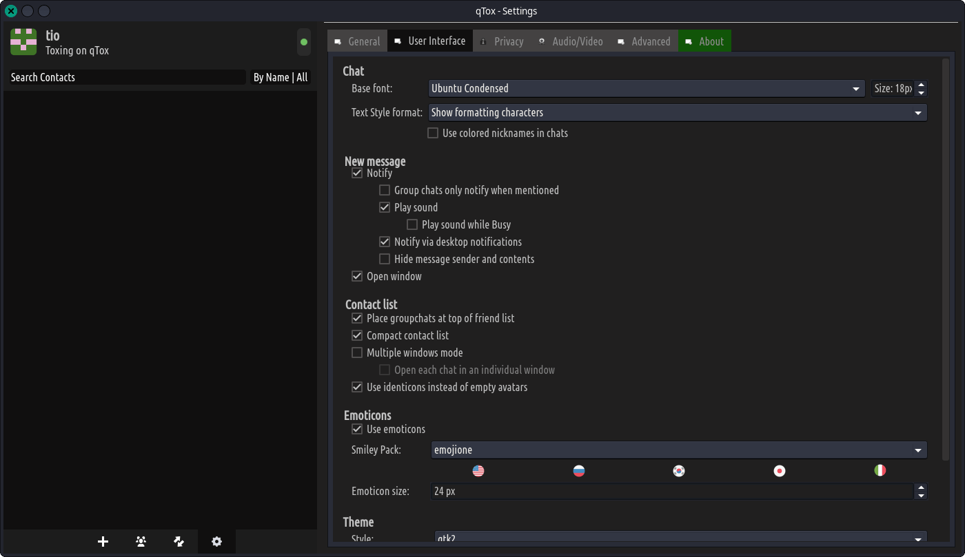
Task: Click the tio profile avatar
Action: [23, 42]
